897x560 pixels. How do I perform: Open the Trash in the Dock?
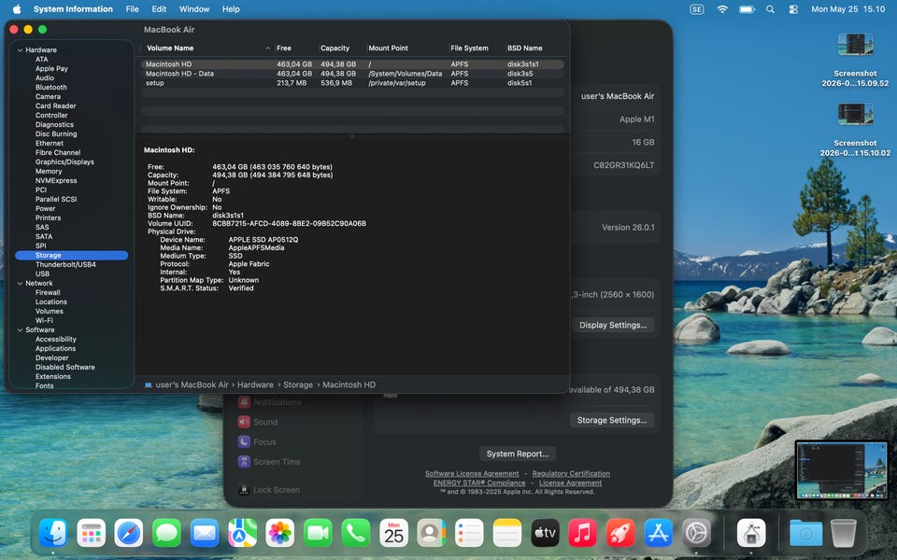tap(843, 533)
